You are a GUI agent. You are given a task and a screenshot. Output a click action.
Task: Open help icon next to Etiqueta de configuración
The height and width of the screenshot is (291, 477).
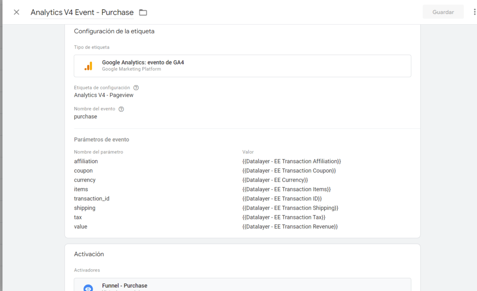136,88
